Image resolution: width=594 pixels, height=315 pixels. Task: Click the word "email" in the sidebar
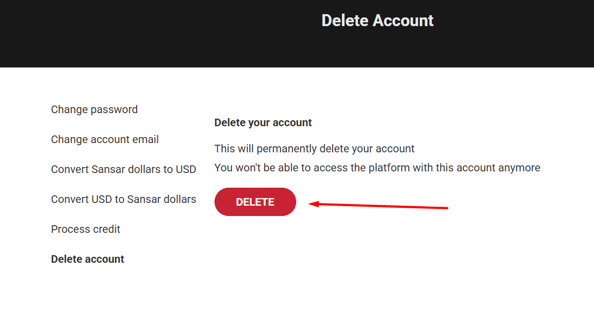145,139
